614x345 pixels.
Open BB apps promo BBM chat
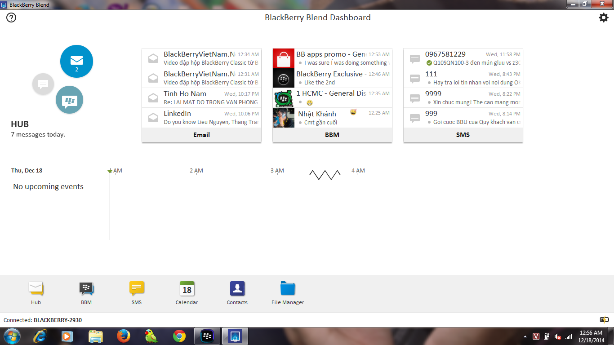pyautogui.click(x=332, y=58)
